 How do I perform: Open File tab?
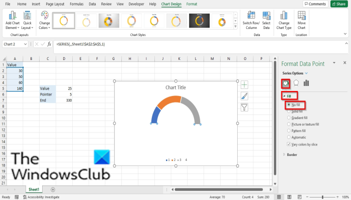(x=8, y=4)
